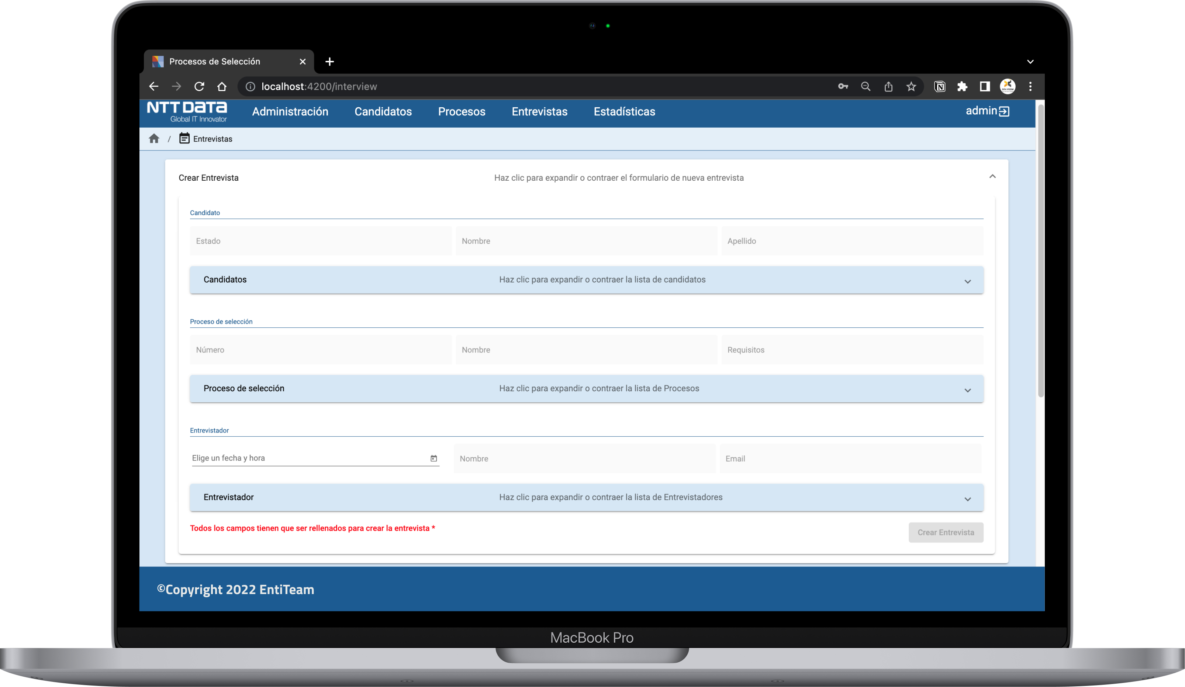Click the home icon in breadcrumb
This screenshot has height=687, width=1185.
pos(154,139)
